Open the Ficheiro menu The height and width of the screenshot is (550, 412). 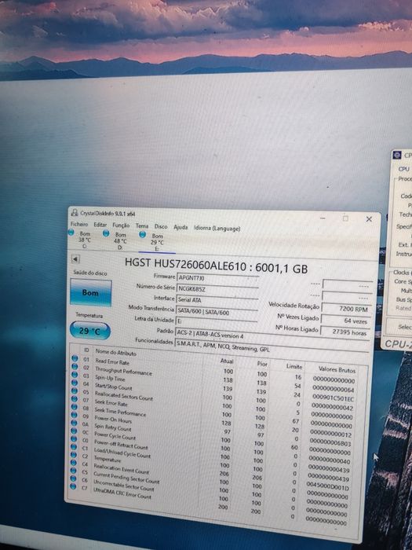tap(79, 224)
